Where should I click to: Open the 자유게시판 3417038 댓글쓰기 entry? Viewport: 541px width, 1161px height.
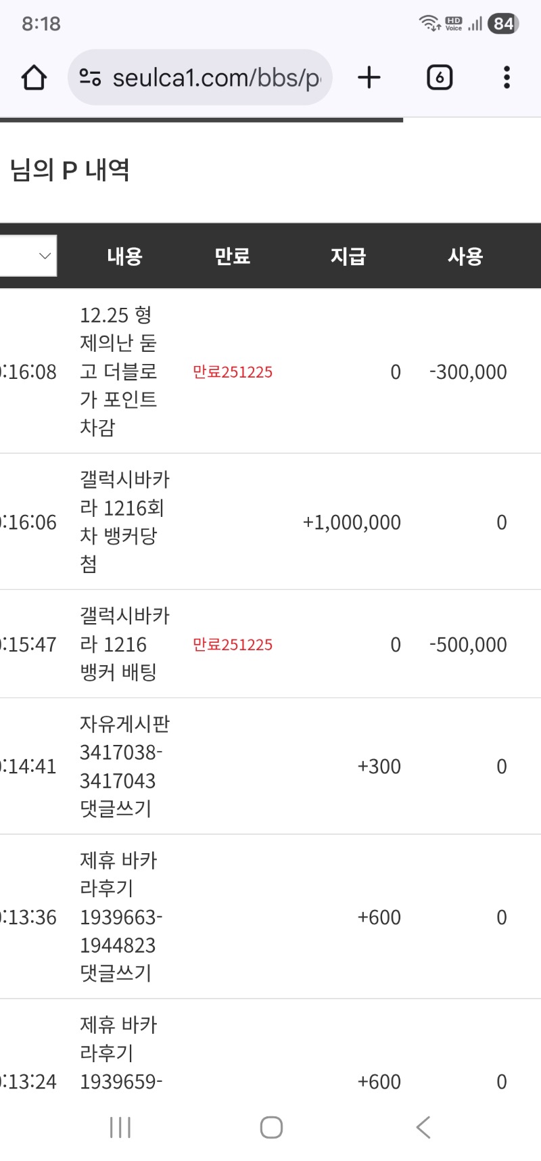(124, 767)
